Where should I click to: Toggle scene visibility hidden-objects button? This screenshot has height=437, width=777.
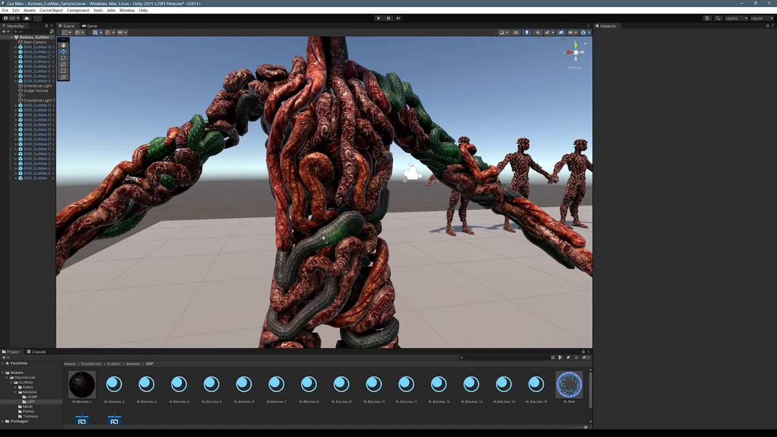click(x=561, y=32)
